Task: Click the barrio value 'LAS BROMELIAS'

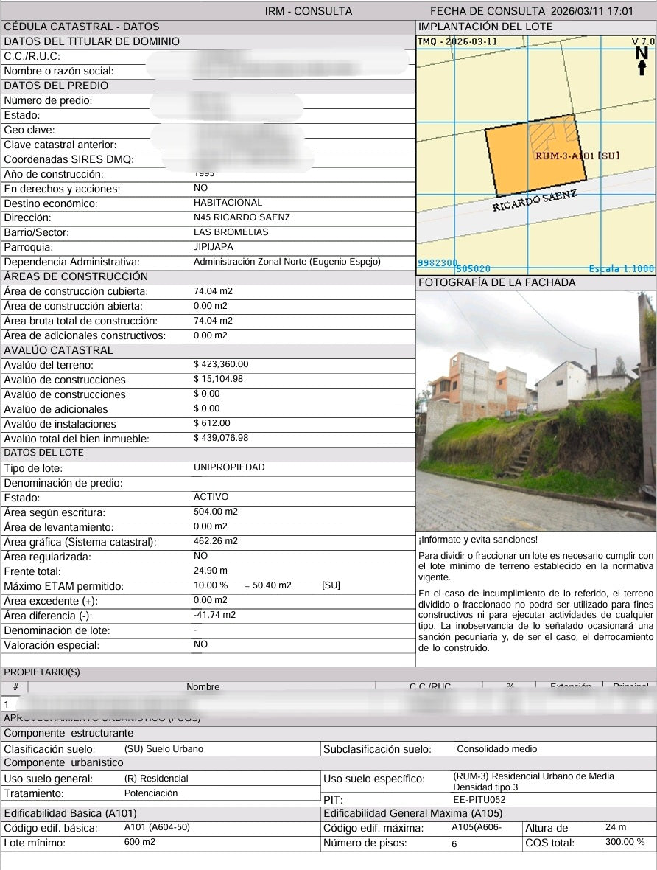Action: [231, 232]
